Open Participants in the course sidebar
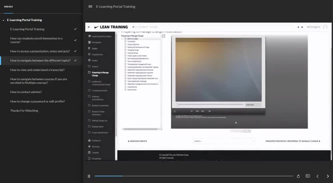Screen dimensions: 333x183 pos(95,43)
